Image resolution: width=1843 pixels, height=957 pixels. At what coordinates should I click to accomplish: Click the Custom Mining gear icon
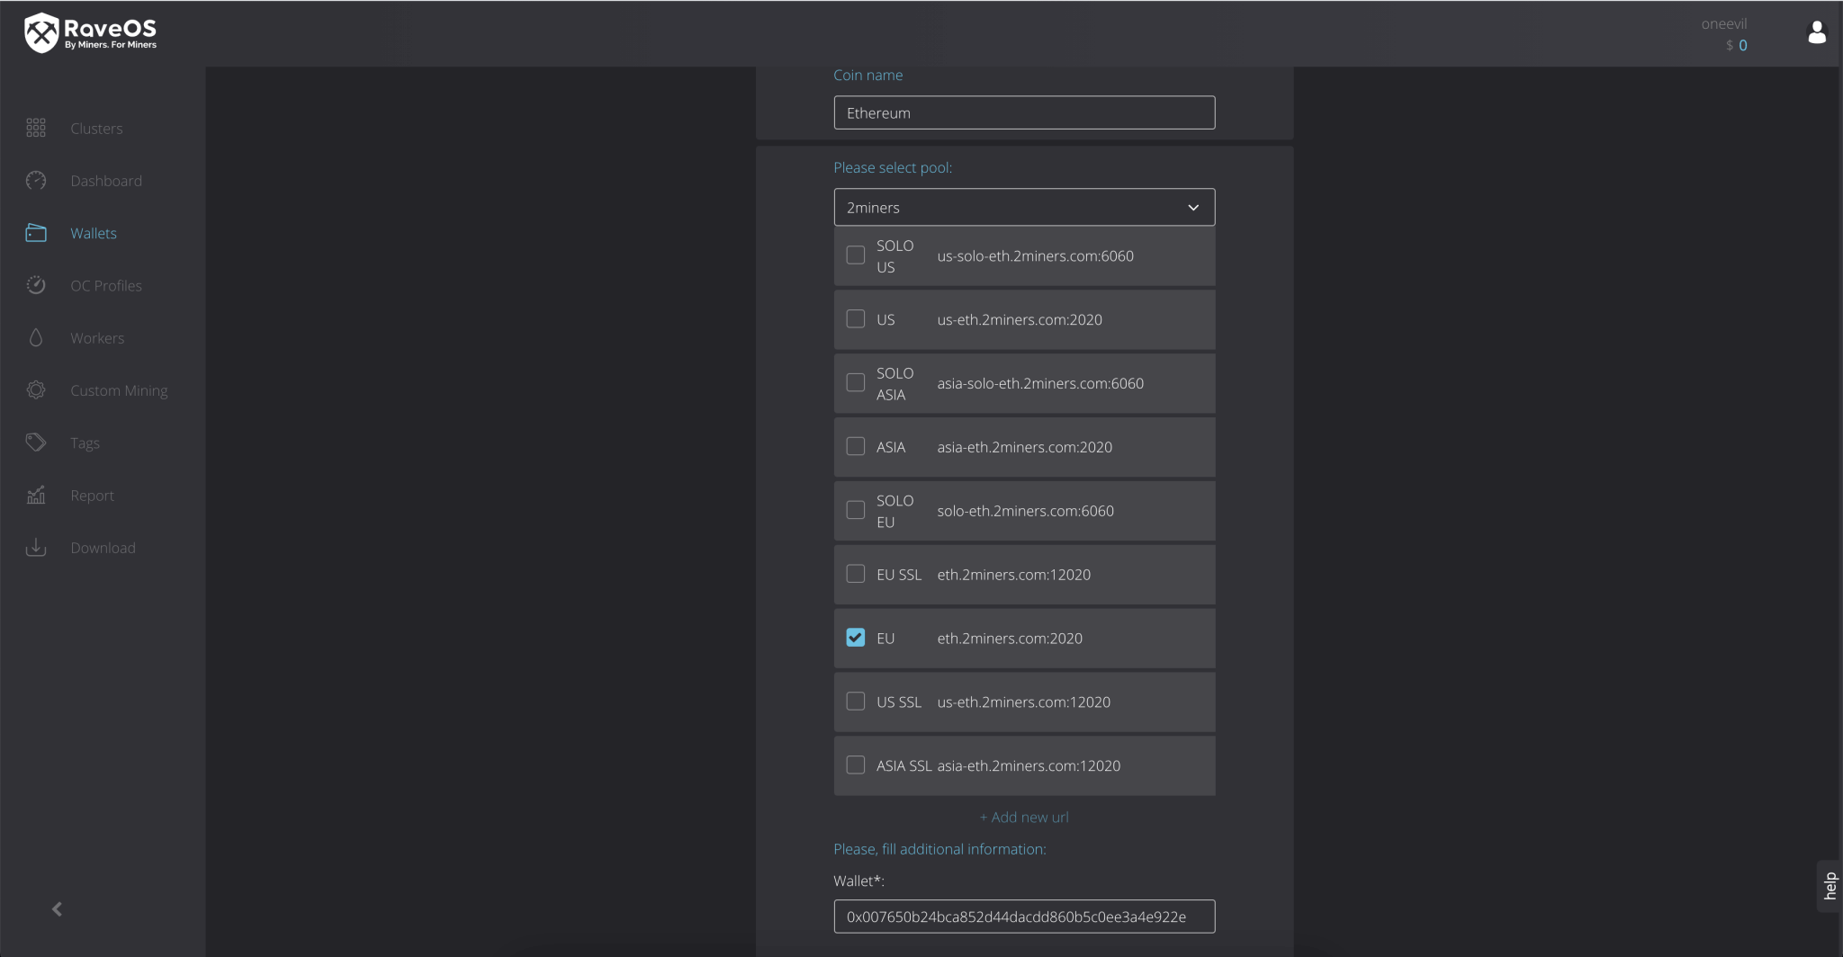click(36, 389)
